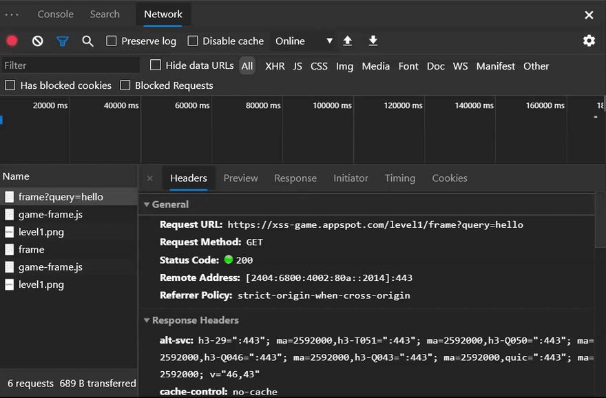Viewport: 606px width, 398px height.
Task: Select the first level1.png request
Action: 69,232
